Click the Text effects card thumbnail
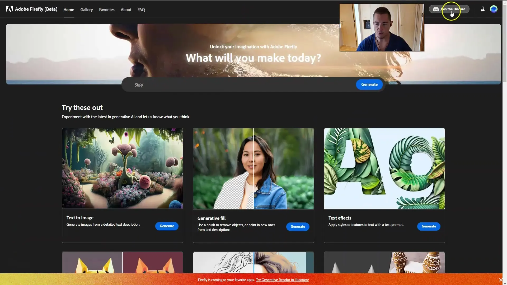 pos(384,168)
